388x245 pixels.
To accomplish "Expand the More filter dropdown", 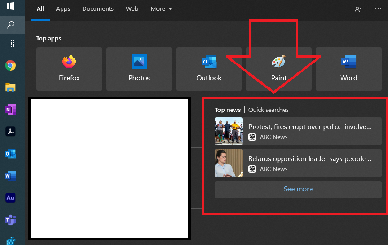I will point(161,8).
